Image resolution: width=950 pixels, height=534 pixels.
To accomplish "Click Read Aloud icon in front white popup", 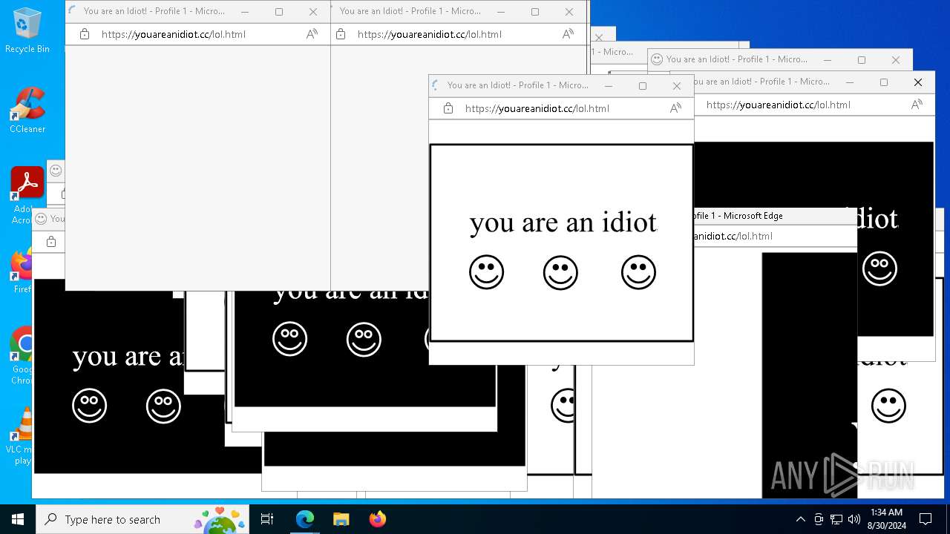I will pyautogui.click(x=675, y=108).
